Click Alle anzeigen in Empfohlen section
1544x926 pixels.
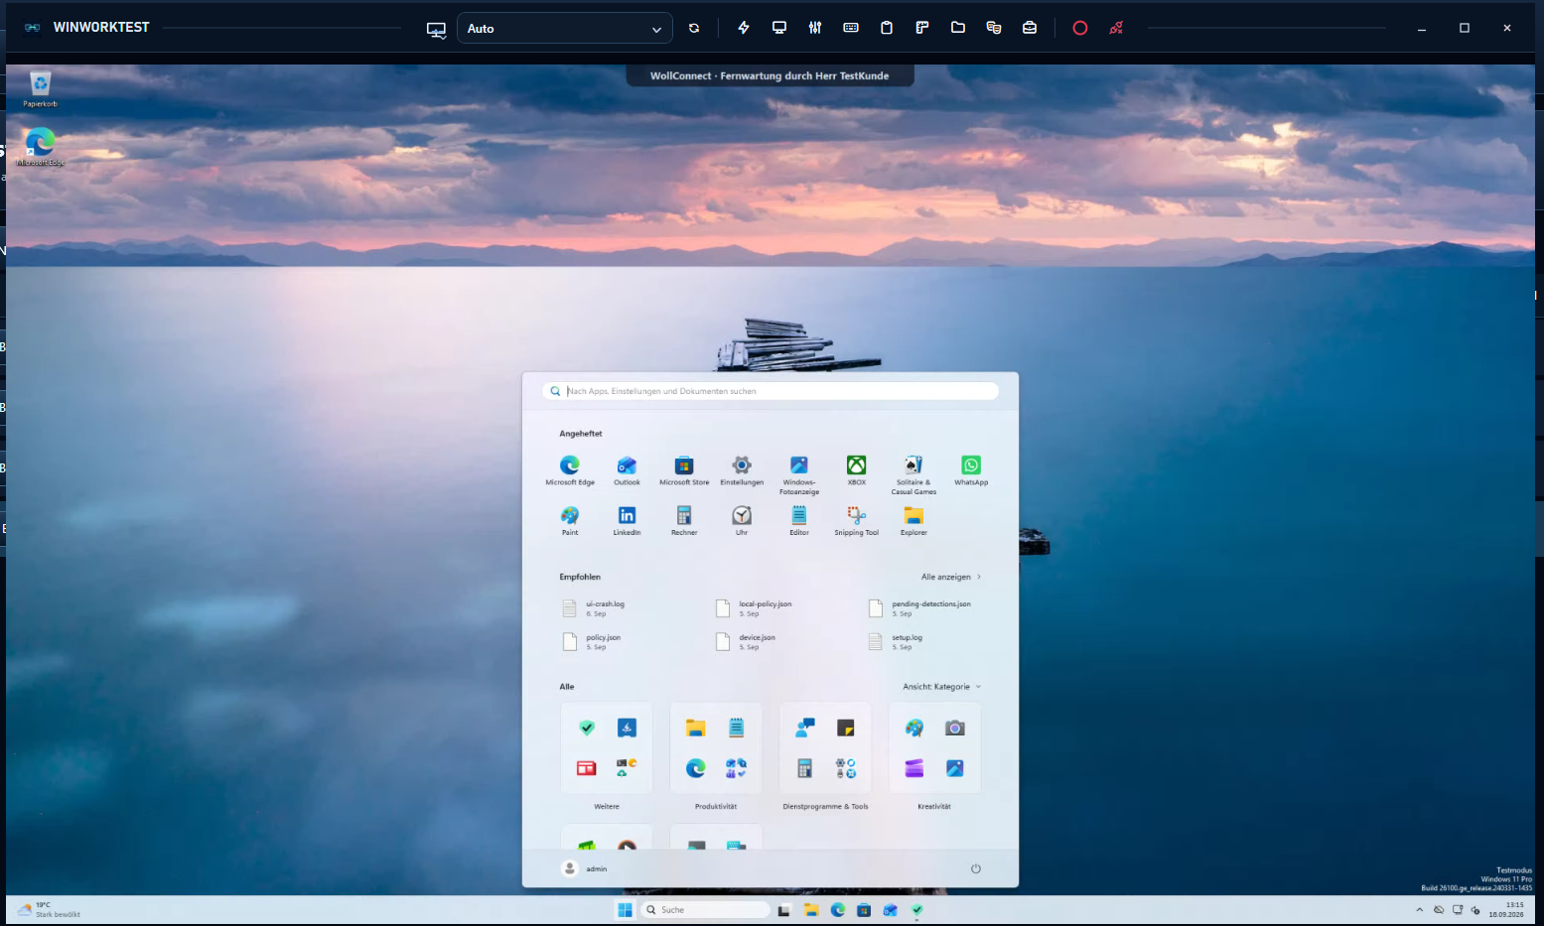click(x=951, y=577)
